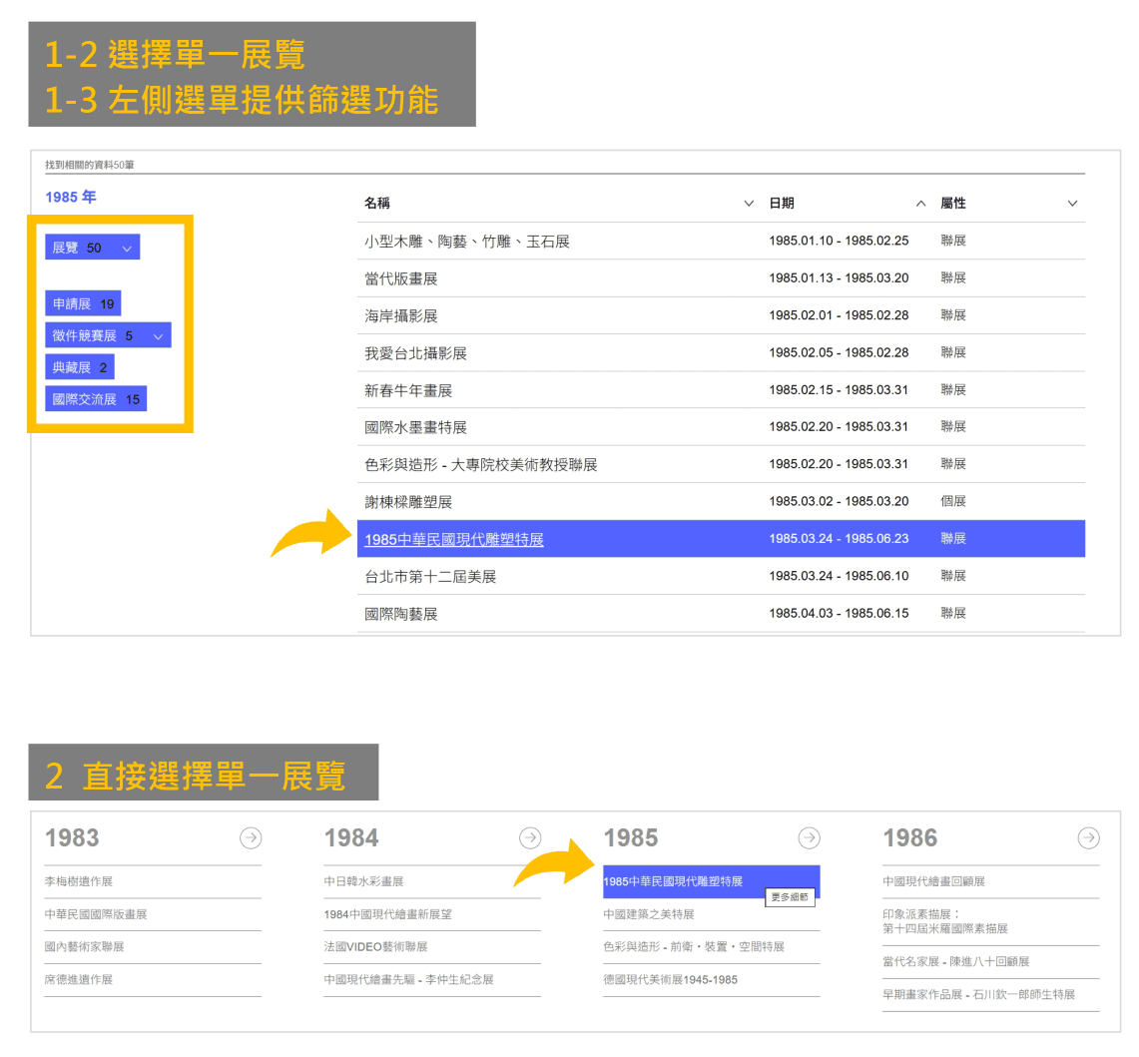Enable the 申請展 19 filter
Screen dimensions: 1139x1057
click(83, 302)
